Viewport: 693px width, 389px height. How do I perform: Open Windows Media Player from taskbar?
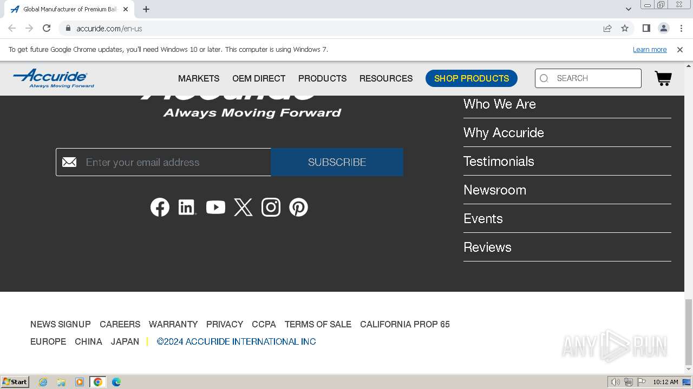coord(80,382)
